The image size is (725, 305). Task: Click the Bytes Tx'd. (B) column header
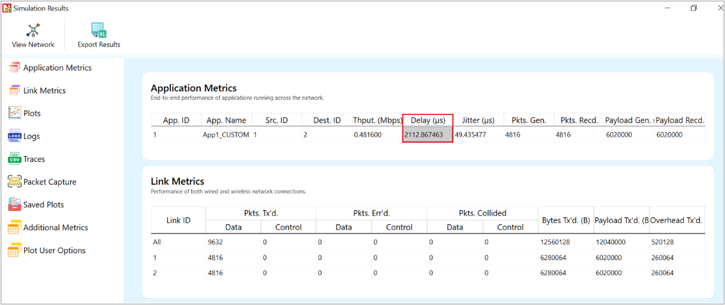tap(565, 220)
